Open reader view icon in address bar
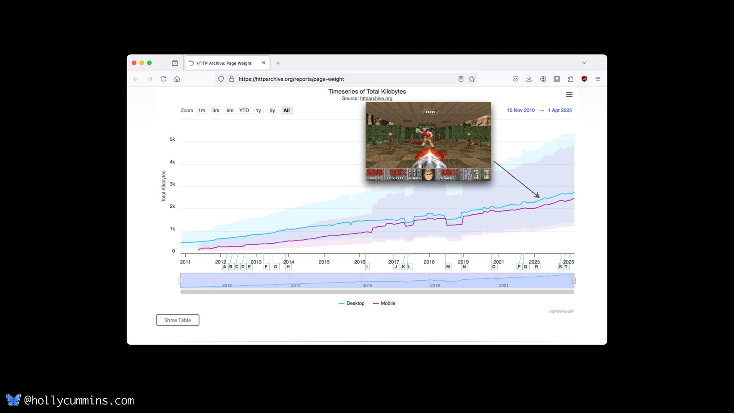The height and width of the screenshot is (413, 734). 461,79
